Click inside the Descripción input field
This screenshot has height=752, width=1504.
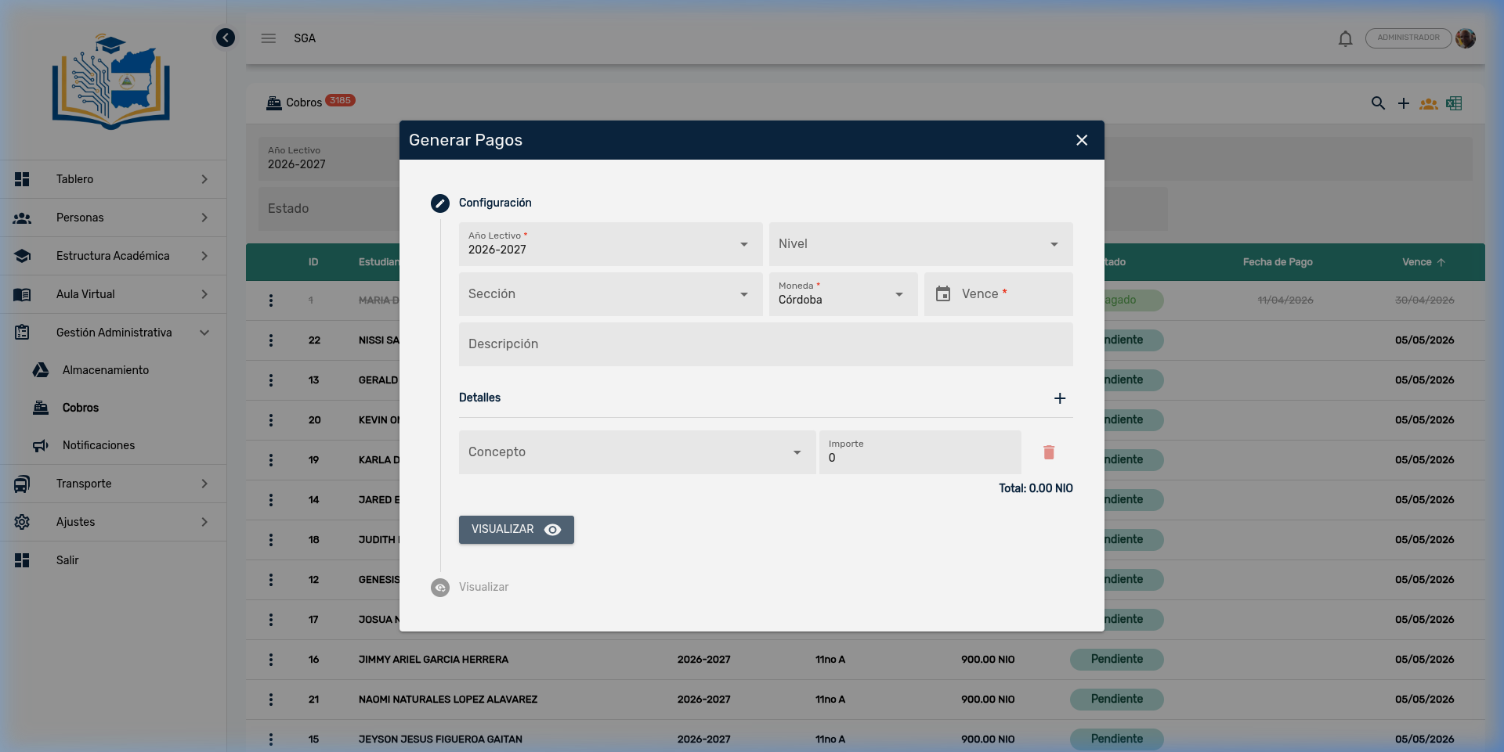[x=765, y=344]
